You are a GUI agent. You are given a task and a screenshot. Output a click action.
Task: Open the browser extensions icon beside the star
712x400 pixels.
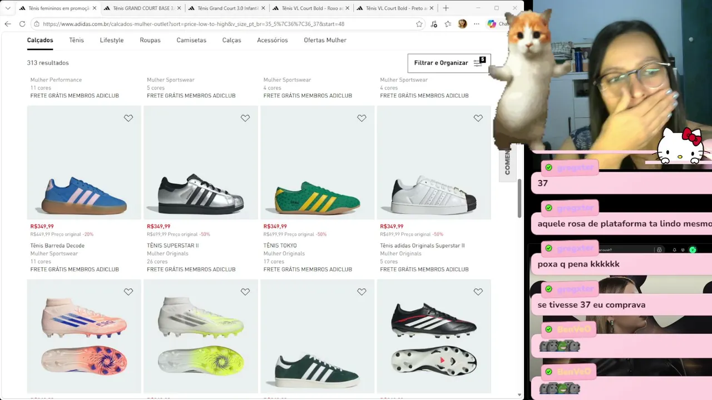click(x=434, y=24)
